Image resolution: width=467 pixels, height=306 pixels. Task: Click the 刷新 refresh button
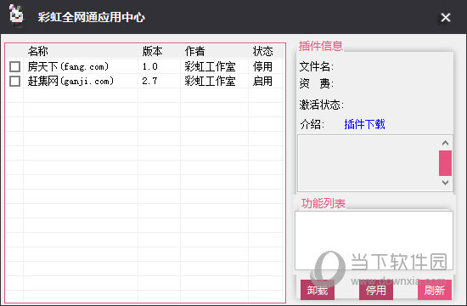[435, 290]
